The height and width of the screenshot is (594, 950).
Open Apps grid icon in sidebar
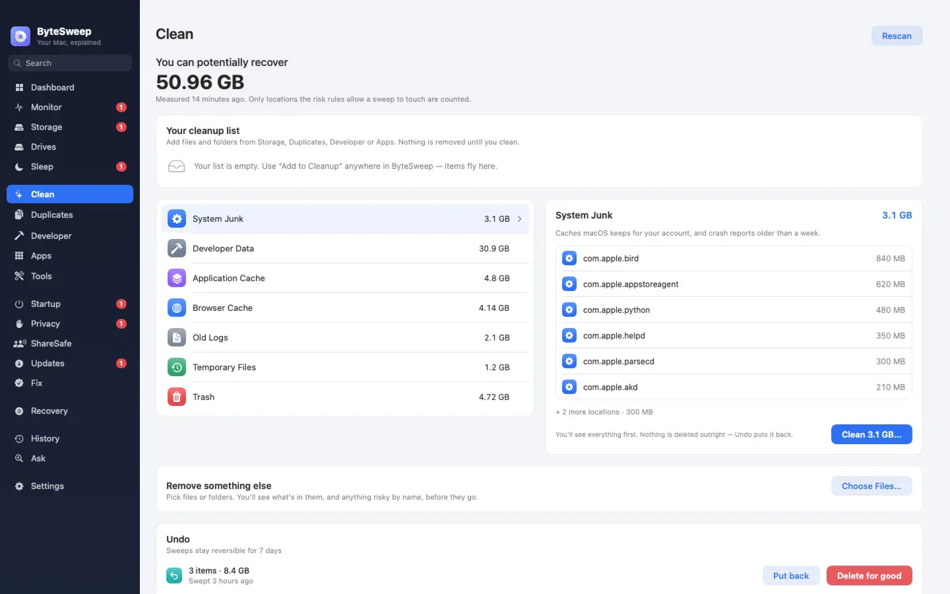(19, 255)
